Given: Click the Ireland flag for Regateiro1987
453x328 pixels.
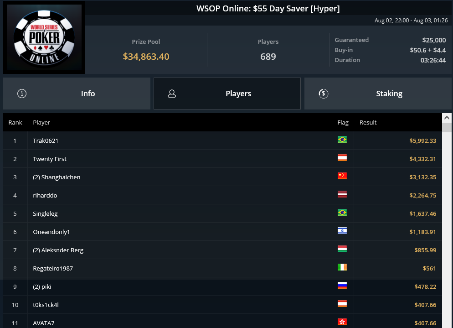Looking at the screenshot, I should click(342, 267).
